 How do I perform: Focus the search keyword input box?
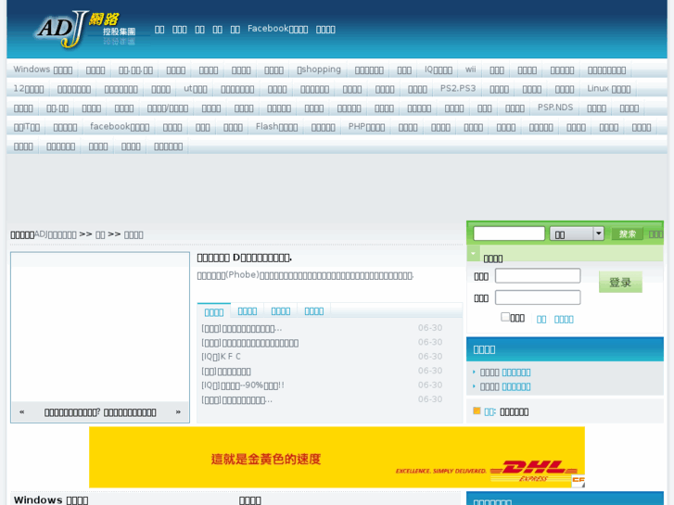[x=509, y=234]
